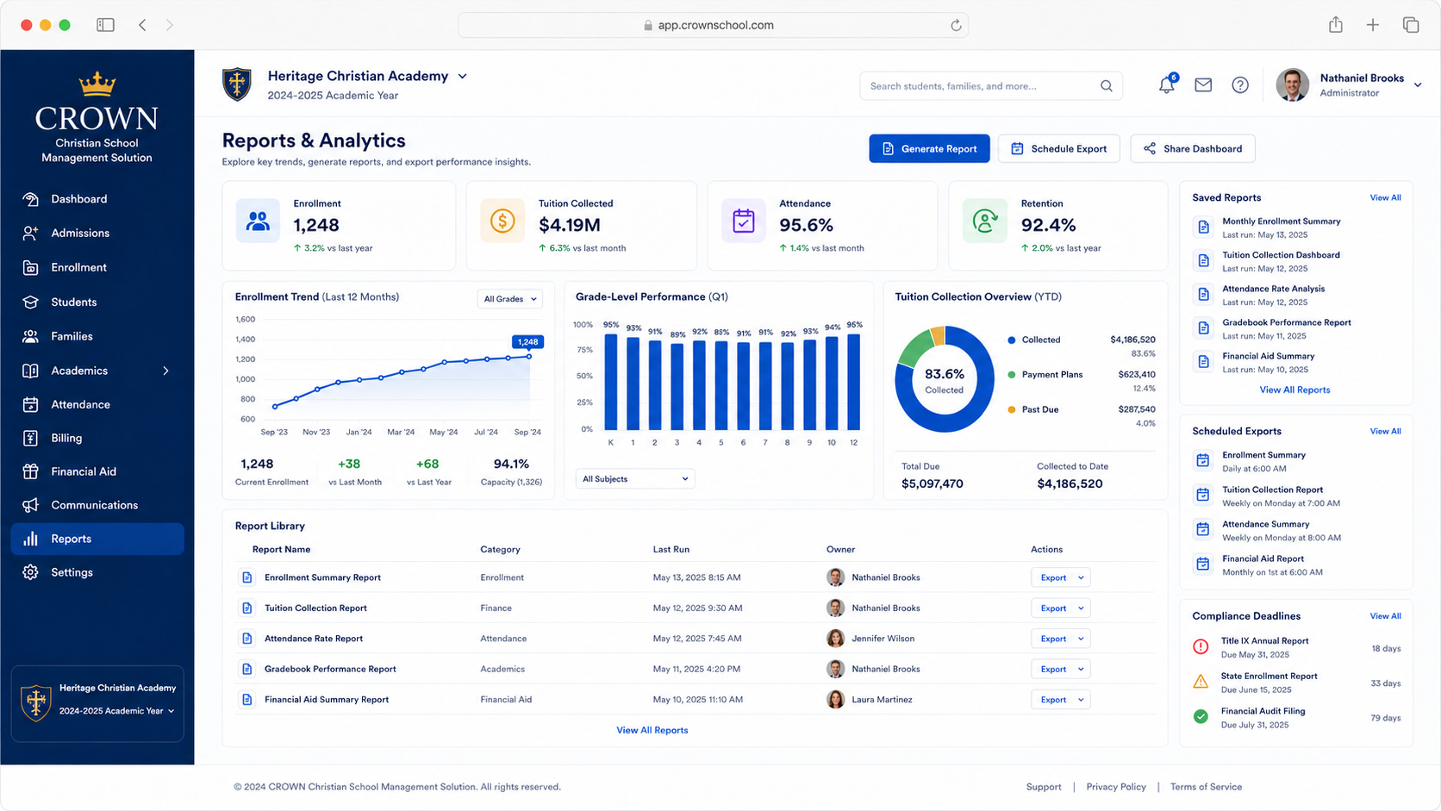Screen dimensions: 1441x811
Task: Click the Title IX red alert icon
Action: tap(1201, 647)
